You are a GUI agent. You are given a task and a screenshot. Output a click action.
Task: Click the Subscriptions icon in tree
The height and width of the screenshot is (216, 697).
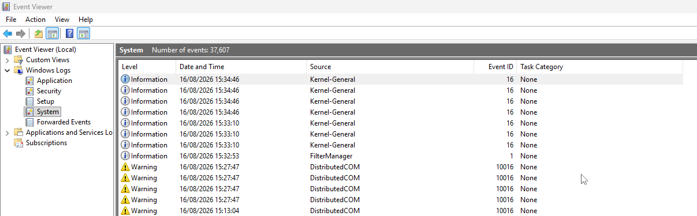click(x=18, y=143)
